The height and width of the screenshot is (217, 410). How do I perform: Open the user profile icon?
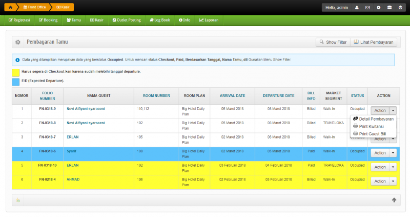click(x=357, y=8)
